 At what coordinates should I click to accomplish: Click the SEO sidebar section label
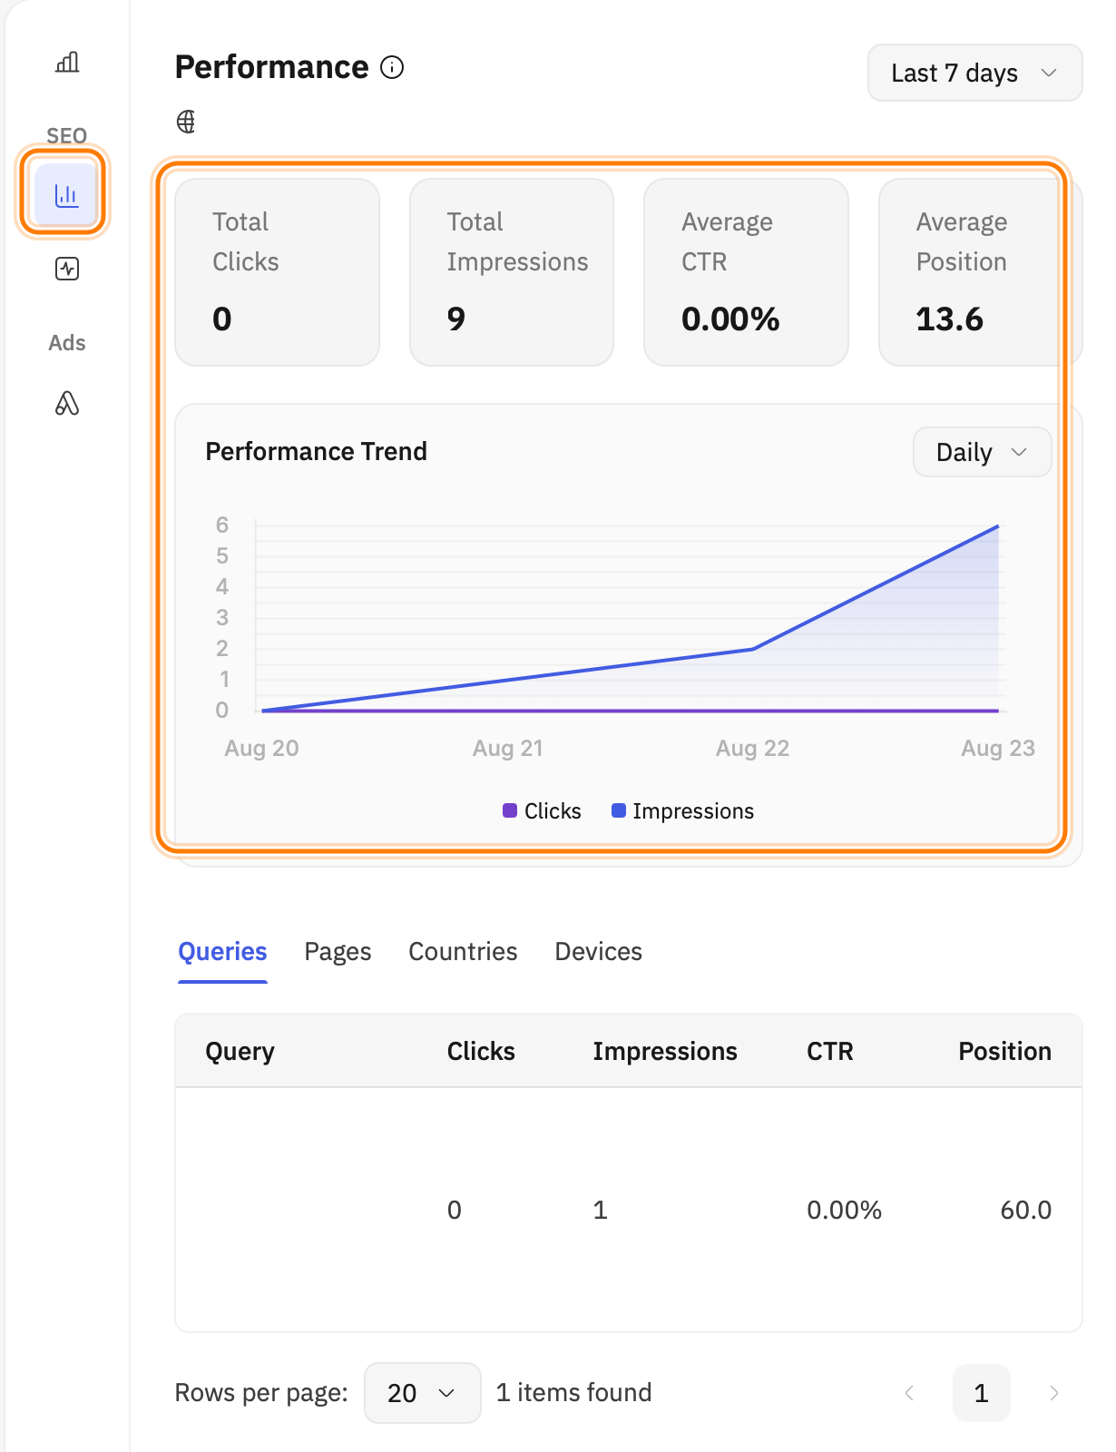[x=67, y=136]
